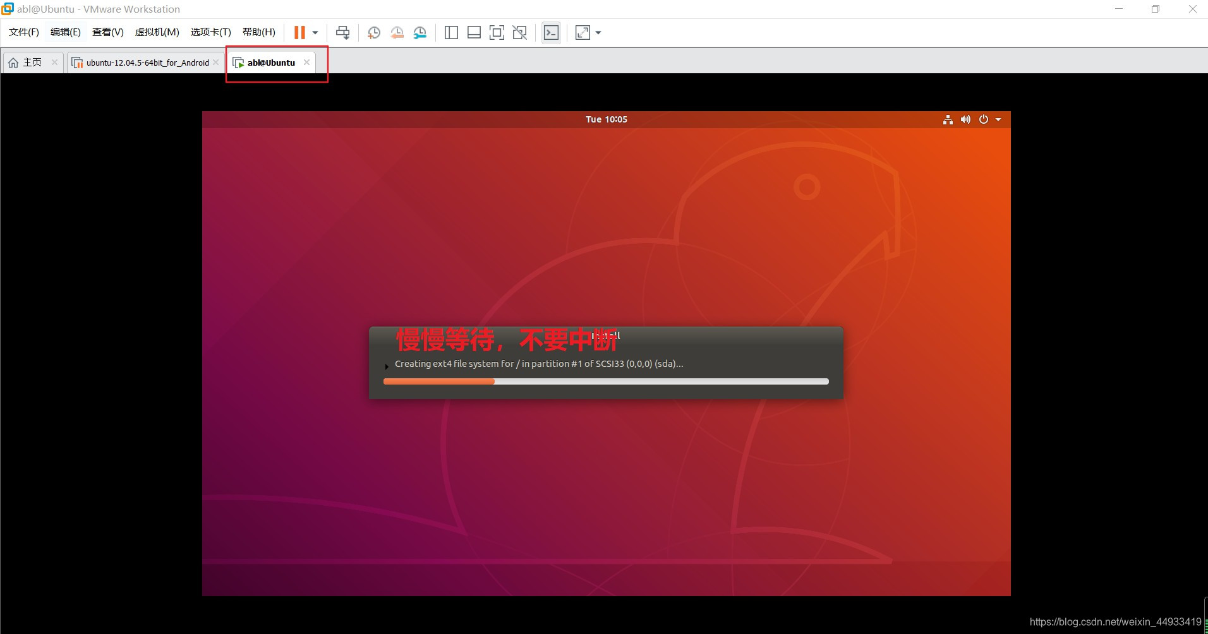Open the Ubuntu volume icon
The image size is (1208, 634).
click(x=965, y=119)
